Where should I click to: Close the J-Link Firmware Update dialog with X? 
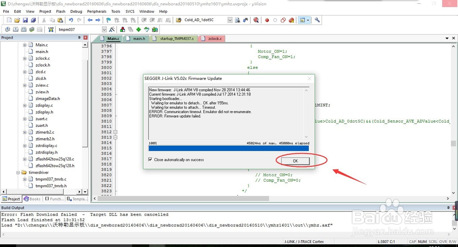tap(309, 79)
